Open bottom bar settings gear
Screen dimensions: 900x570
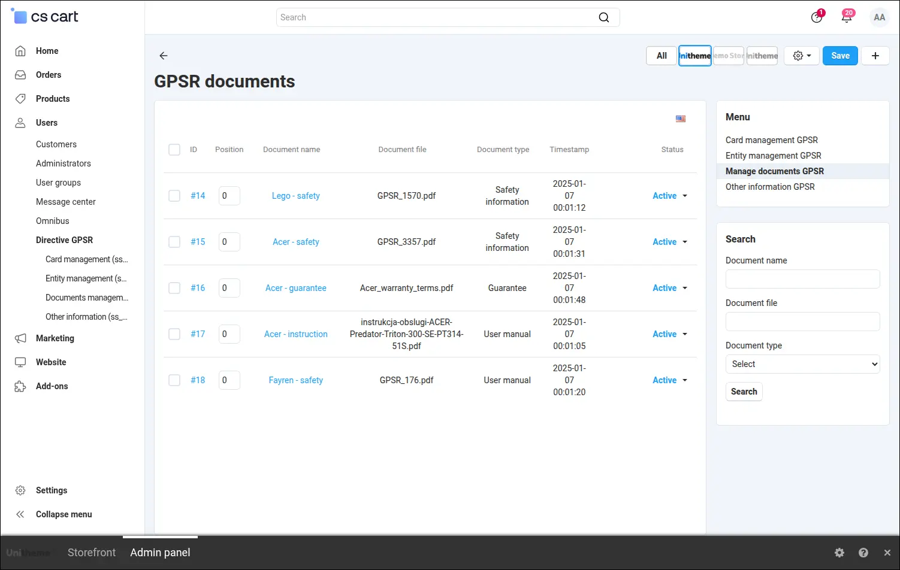click(839, 553)
